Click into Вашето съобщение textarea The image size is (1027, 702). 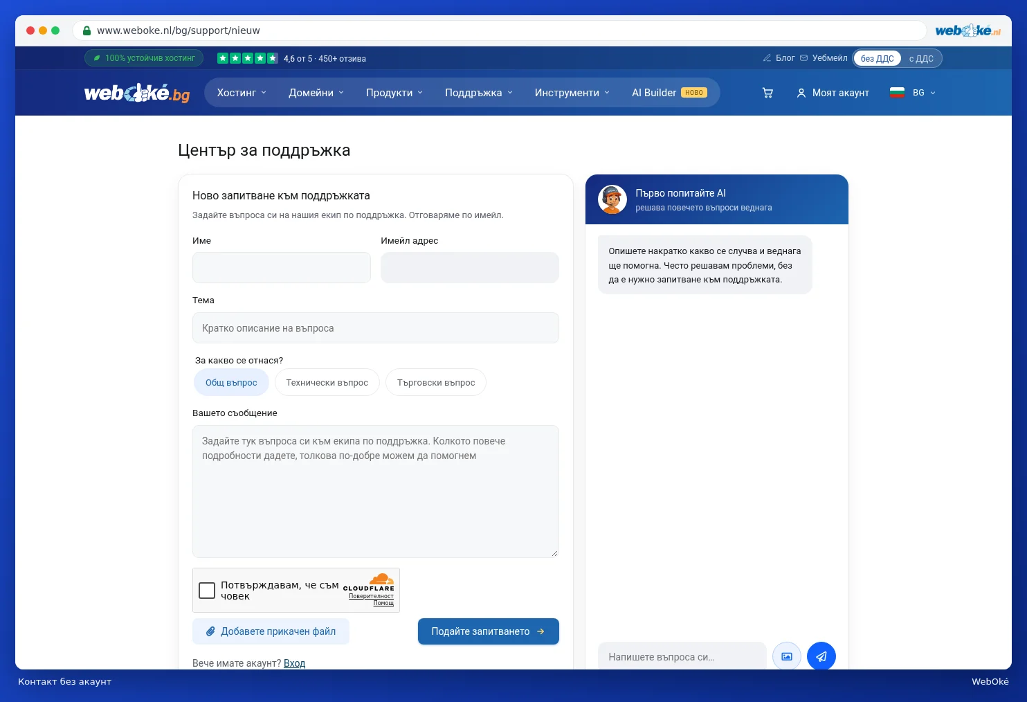point(376,492)
